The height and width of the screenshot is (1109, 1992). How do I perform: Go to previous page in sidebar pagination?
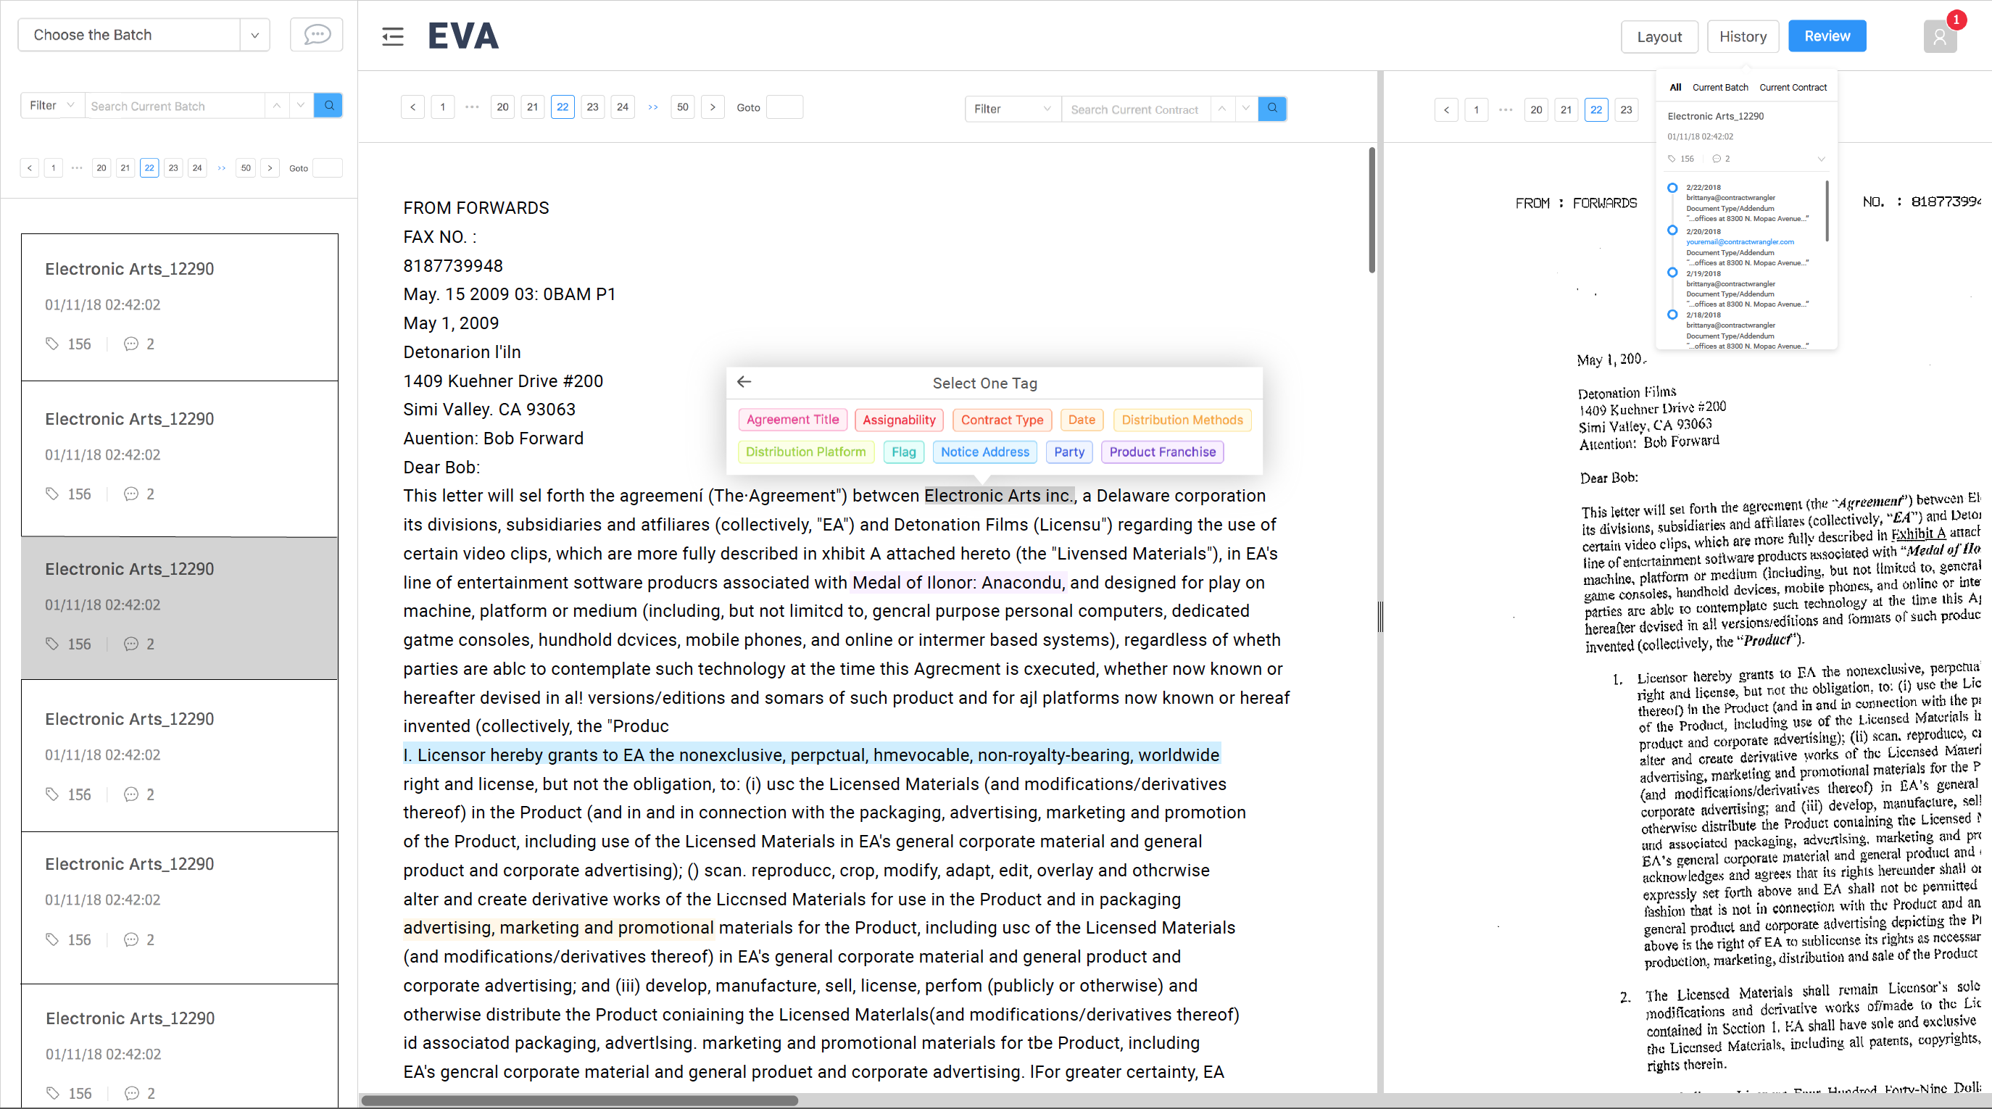[x=30, y=168]
